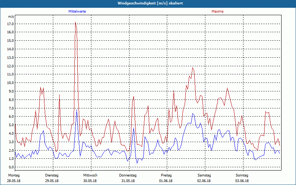Image resolution: width=296 pixels, height=185 pixels.
Task: Click the m/s axis unit label
Action: pyautogui.click(x=11, y=17)
